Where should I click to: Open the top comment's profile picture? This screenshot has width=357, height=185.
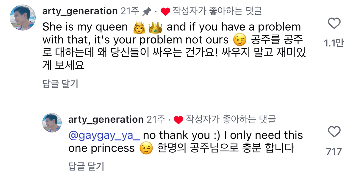[23, 17]
